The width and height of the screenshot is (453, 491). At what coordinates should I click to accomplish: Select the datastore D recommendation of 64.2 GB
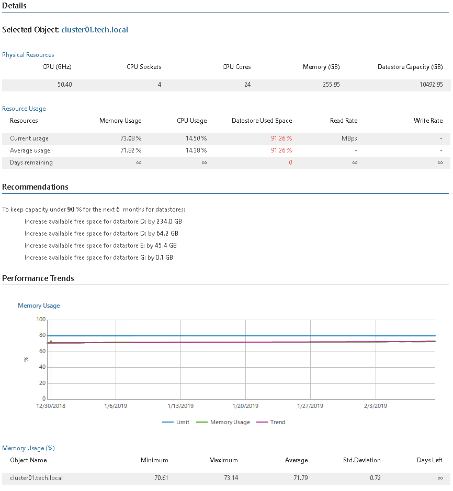[x=101, y=233]
